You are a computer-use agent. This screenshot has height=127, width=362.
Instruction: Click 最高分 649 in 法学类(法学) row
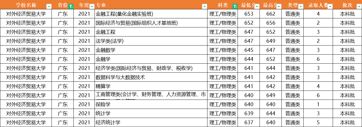click(270, 41)
